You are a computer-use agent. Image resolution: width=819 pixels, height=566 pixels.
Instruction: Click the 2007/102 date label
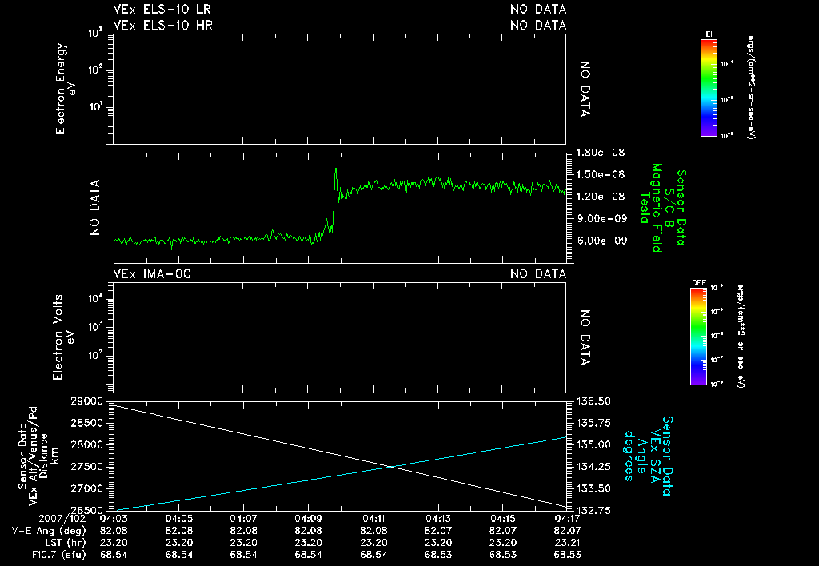tap(62, 519)
